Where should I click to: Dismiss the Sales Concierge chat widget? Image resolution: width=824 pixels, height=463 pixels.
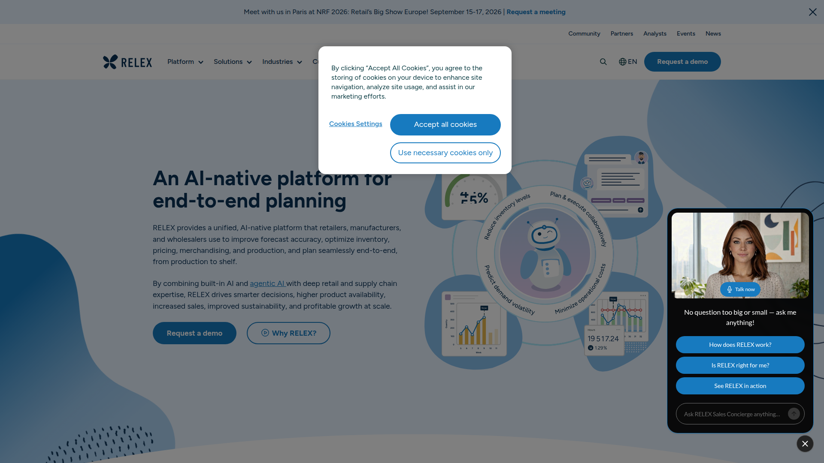coord(805,444)
